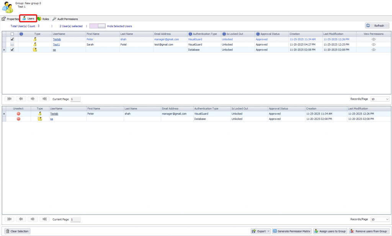The height and width of the screenshot is (236, 392).
Task: Click the info icon beside Is Locked Out header
Action: tap(224, 34)
